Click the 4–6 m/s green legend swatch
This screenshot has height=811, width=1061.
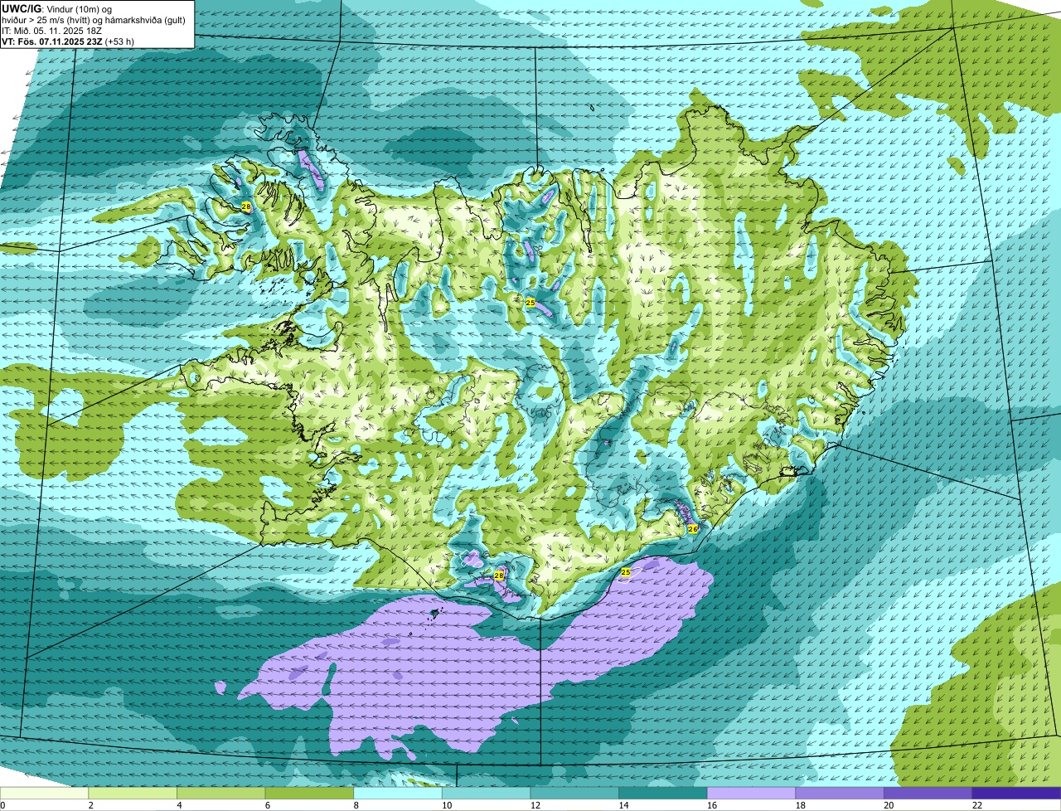coord(221,793)
